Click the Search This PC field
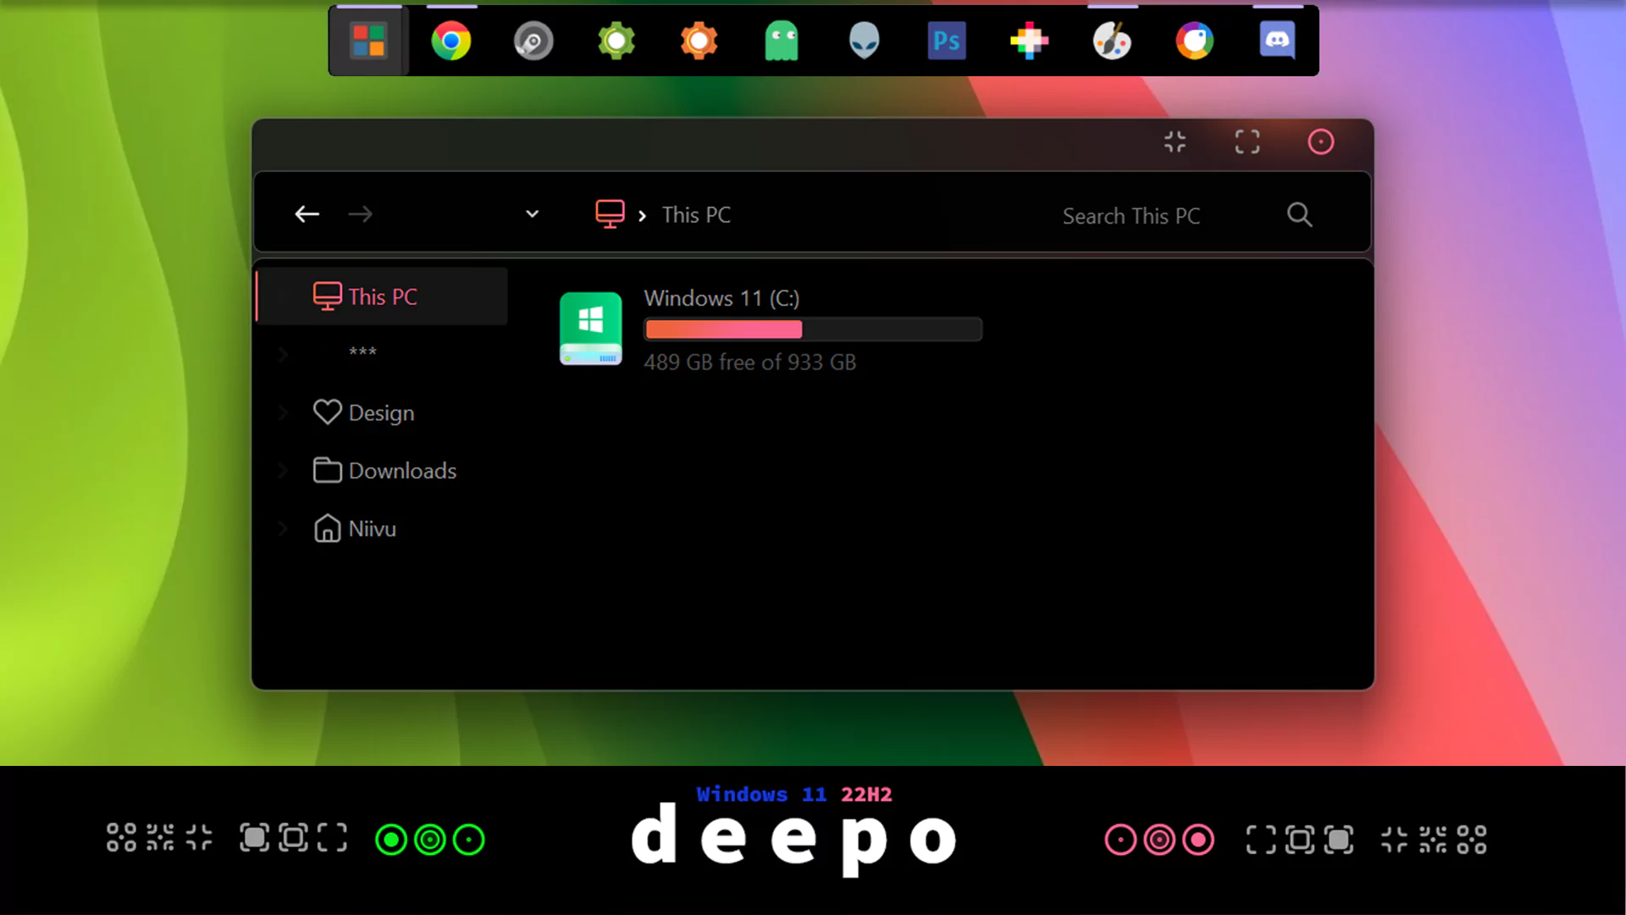 pos(1131,215)
